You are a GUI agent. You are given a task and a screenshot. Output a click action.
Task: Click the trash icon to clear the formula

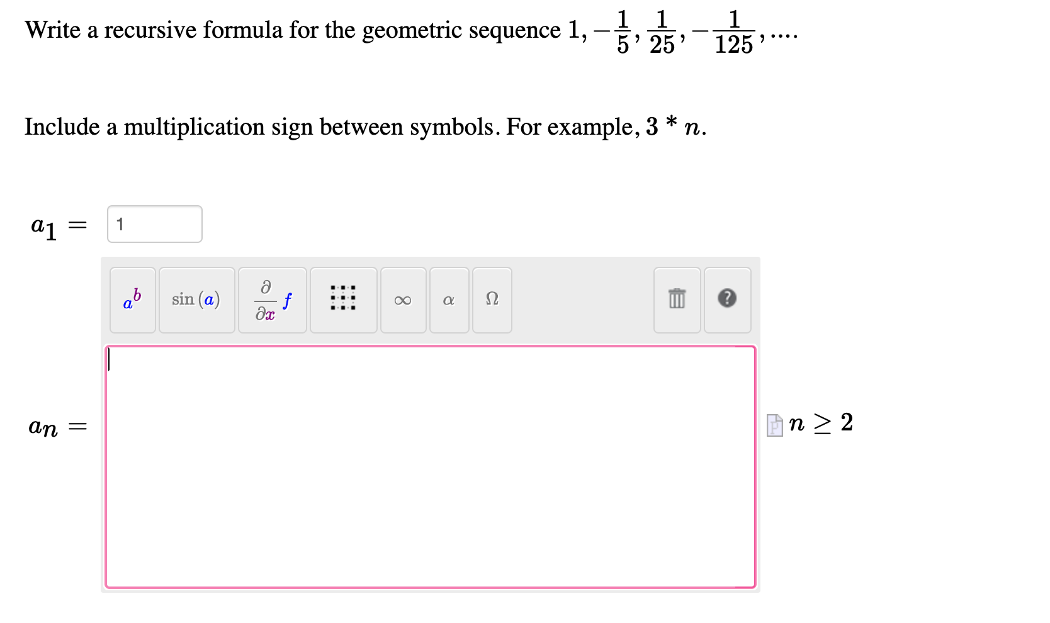click(x=677, y=300)
